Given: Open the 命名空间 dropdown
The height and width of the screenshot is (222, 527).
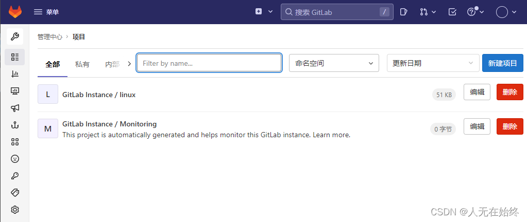Looking at the screenshot, I should click(334, 63).
